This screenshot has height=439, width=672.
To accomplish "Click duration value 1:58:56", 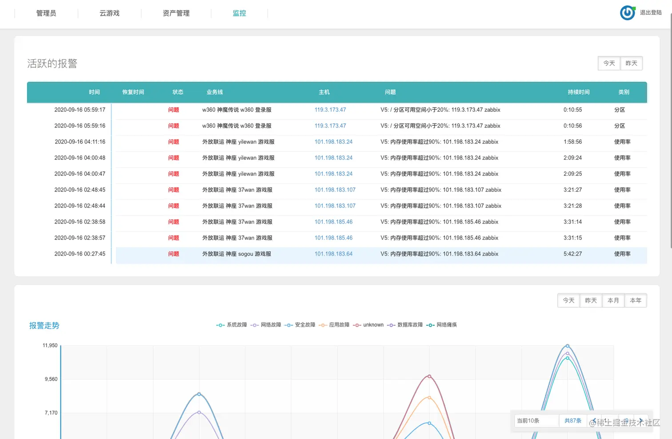I will (572, 142).
